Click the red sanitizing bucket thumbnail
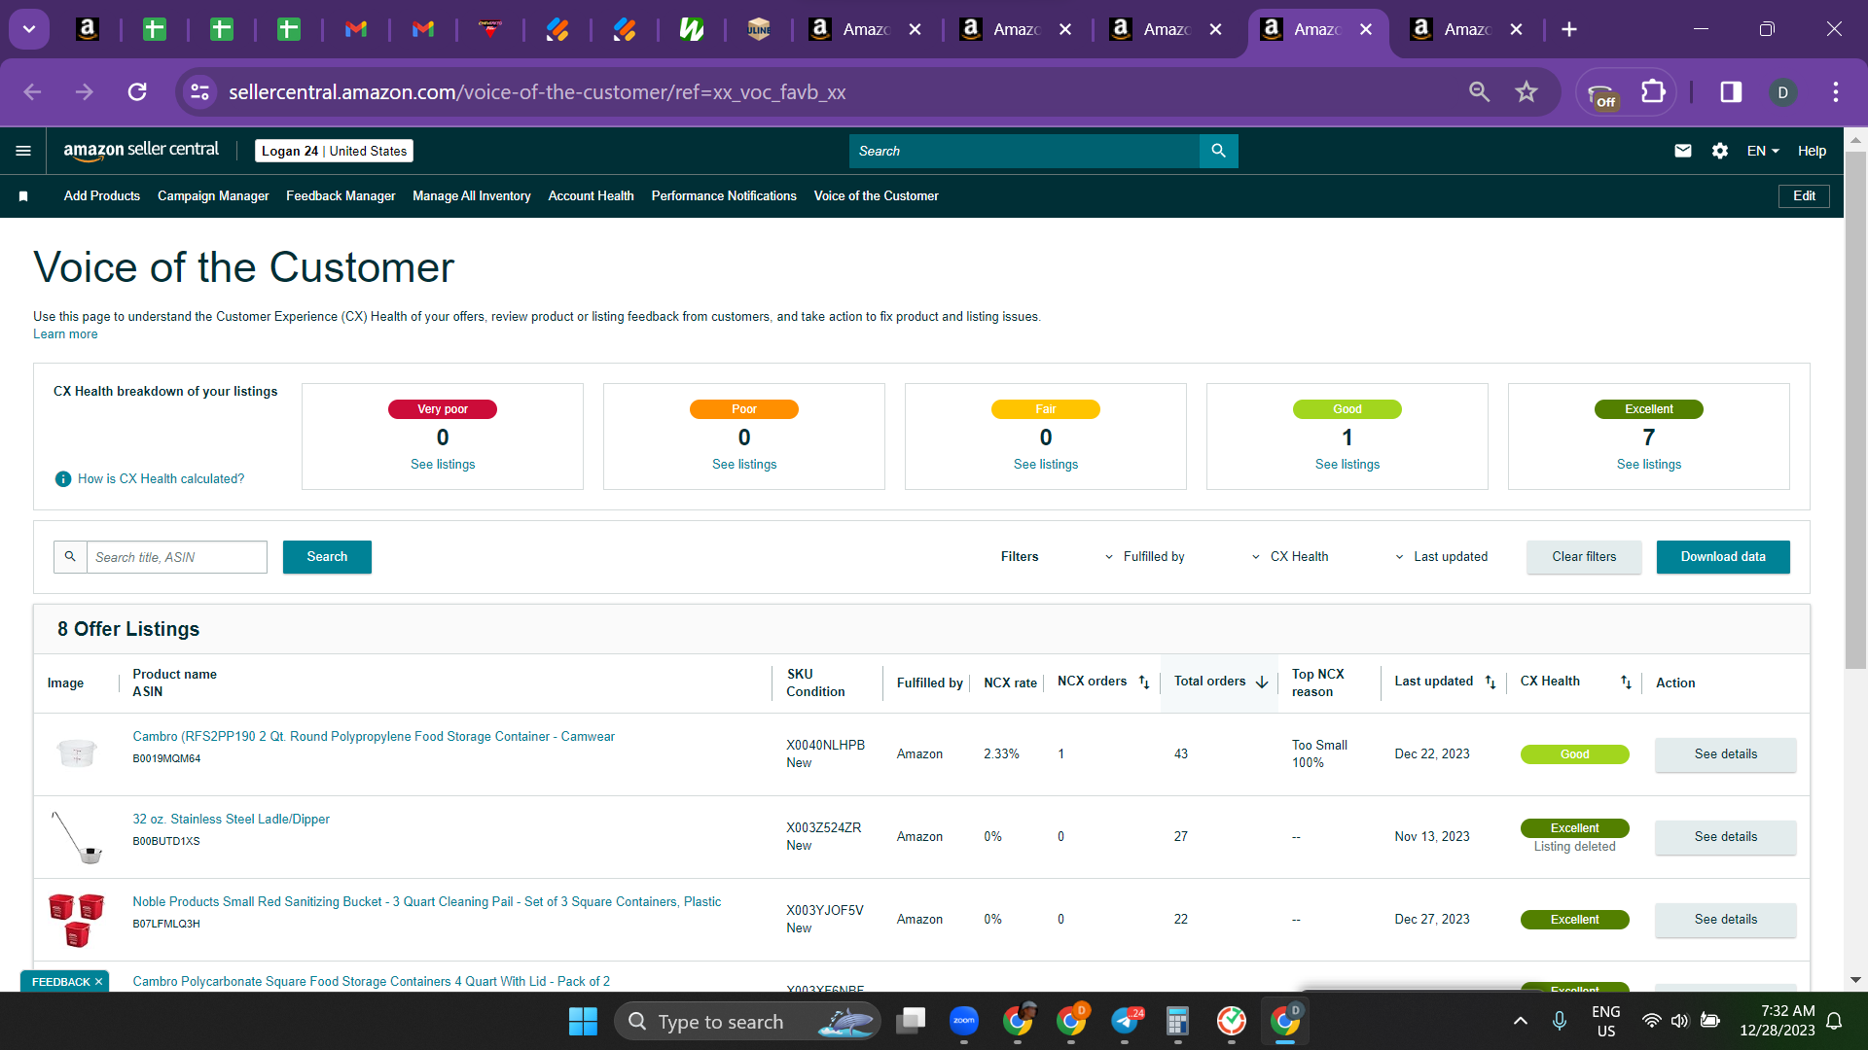The height and width of the screenshot is (1050, 1868). (x=77, y=920)
